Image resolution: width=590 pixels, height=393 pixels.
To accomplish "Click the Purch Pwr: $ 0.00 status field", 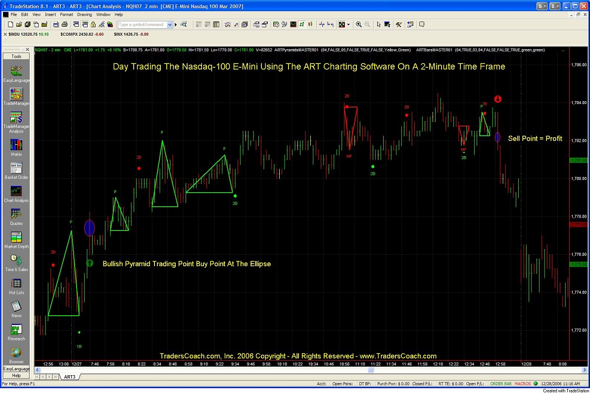I will [x=393, y=384].
